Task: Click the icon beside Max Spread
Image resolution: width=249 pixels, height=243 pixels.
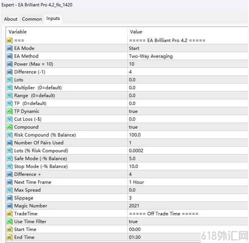Action: (9, 190)
